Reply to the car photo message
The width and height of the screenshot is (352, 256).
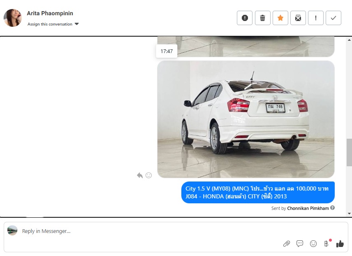(x=140, y=175)
